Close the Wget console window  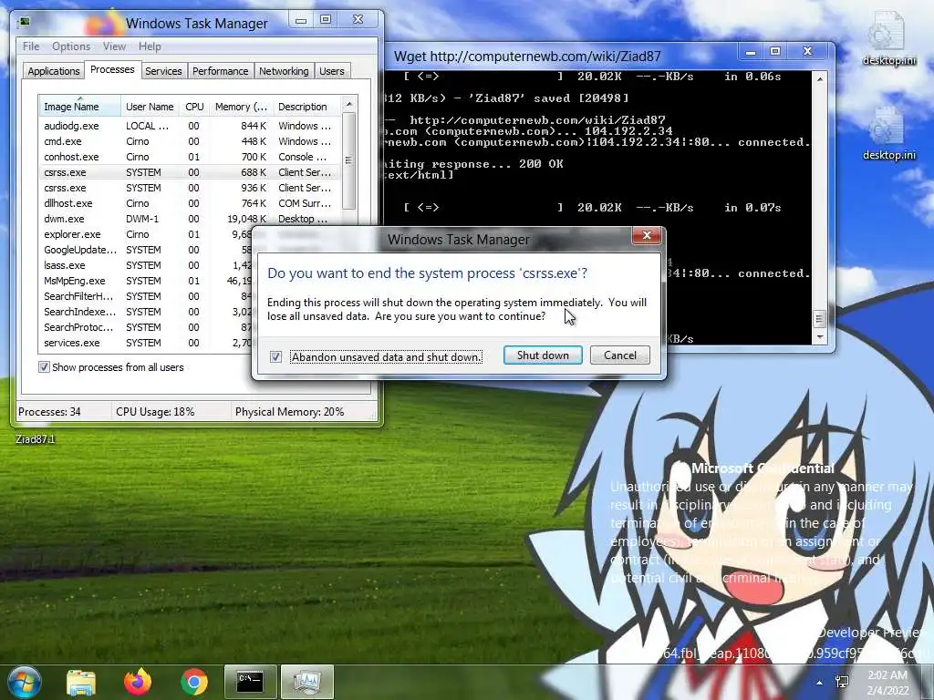click(808, 52)
